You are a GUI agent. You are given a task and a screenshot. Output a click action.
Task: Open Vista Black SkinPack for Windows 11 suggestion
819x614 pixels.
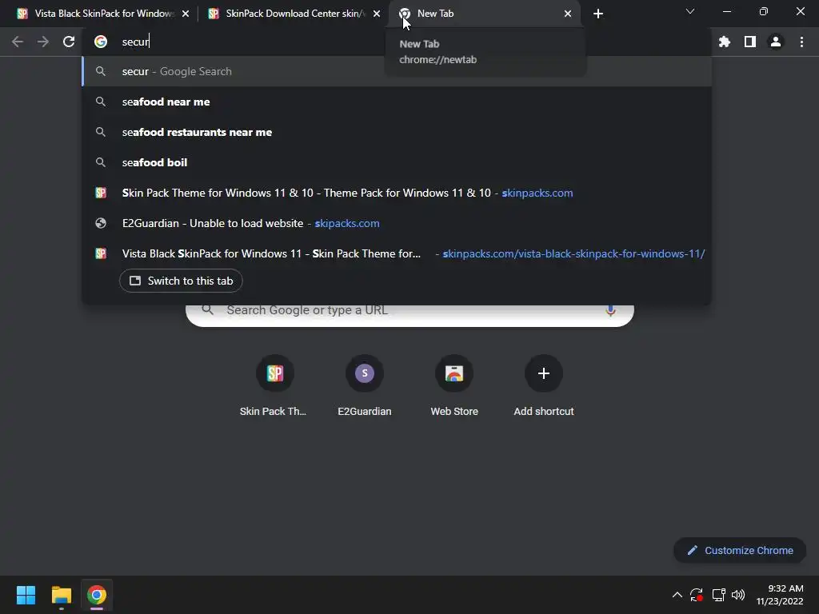point(397,253)
